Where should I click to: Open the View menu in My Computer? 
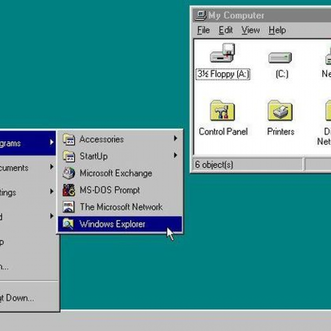click(251, 30)
